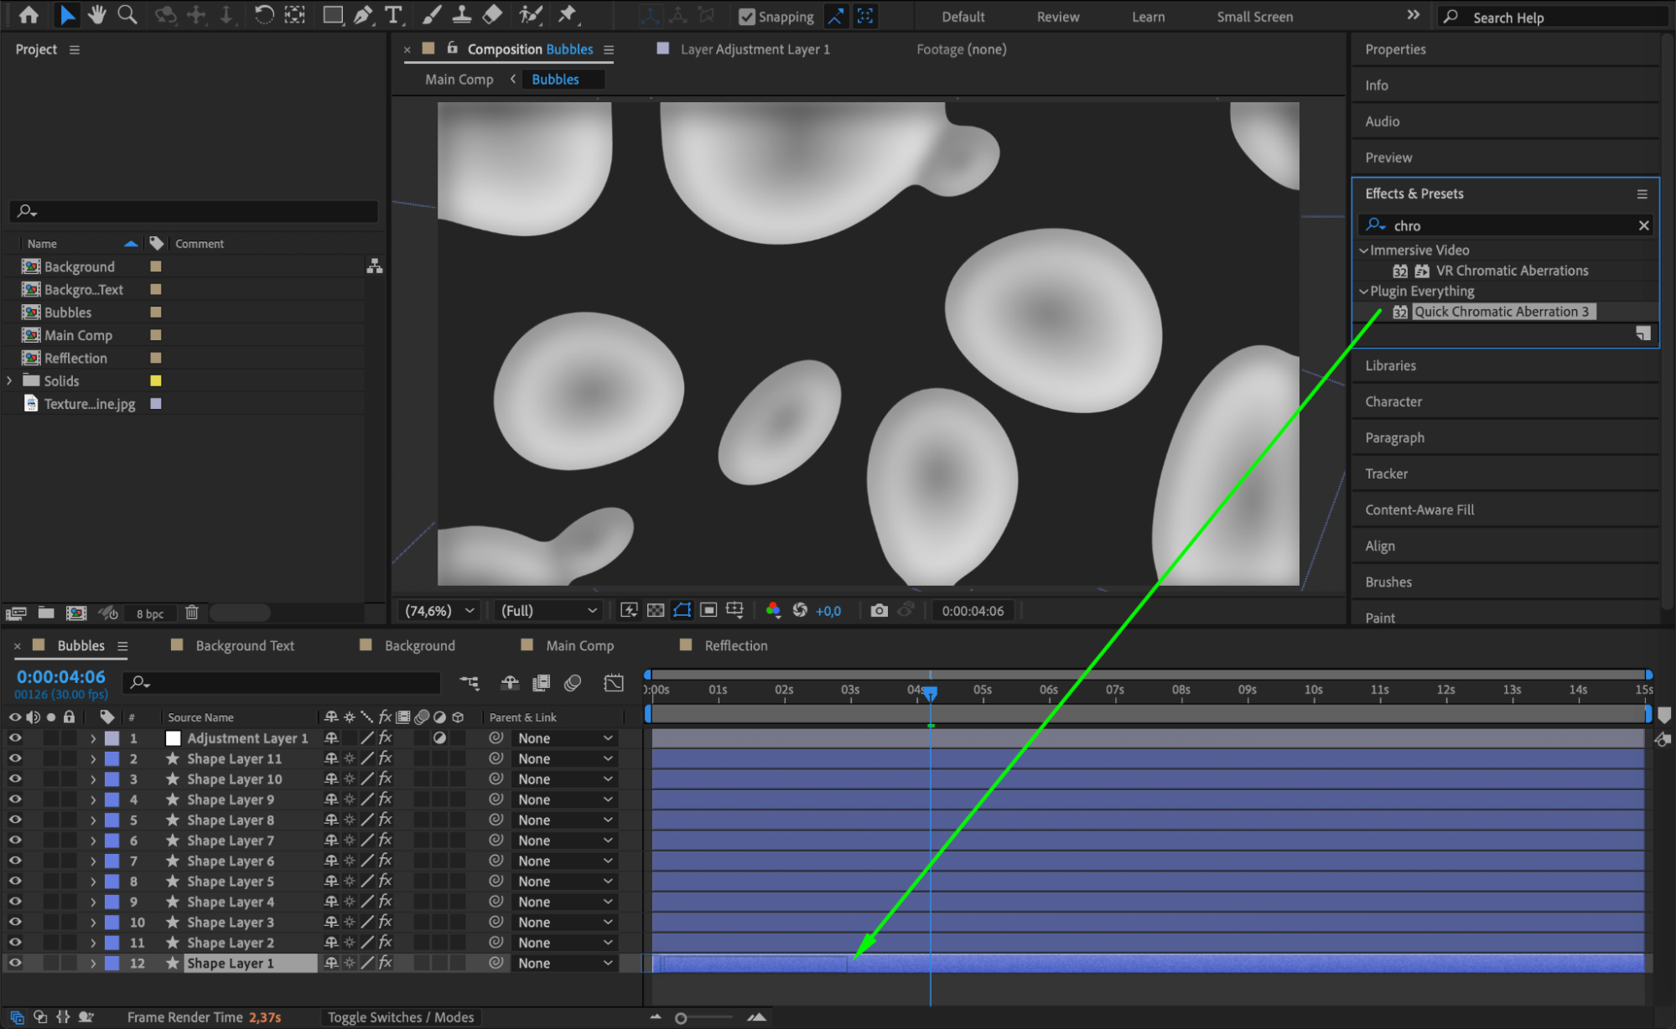Open the viewer magnification 74,6% dropdown

pyautogui.click(x=440, y=610)
